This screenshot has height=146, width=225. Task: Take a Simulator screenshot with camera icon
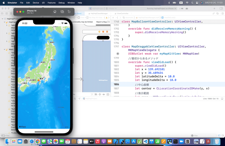coord(62,12)
